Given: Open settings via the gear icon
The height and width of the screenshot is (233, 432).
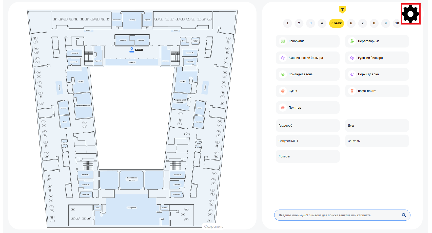Looking at the screenshot, I should 410,14.
